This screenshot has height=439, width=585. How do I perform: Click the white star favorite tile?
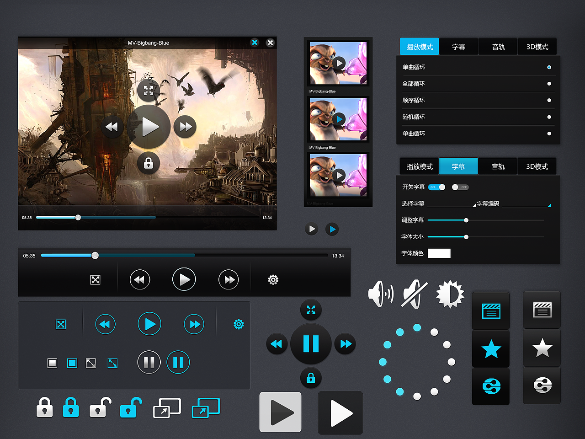pyautogui.click(x=542, y=348)
